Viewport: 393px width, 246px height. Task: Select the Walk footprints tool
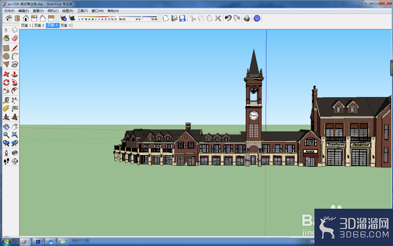pos(6,161)
